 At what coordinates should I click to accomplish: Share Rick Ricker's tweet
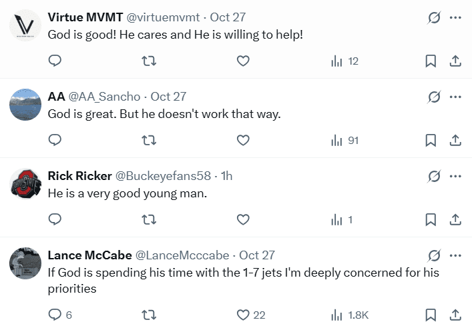click(x=455, y=219)
